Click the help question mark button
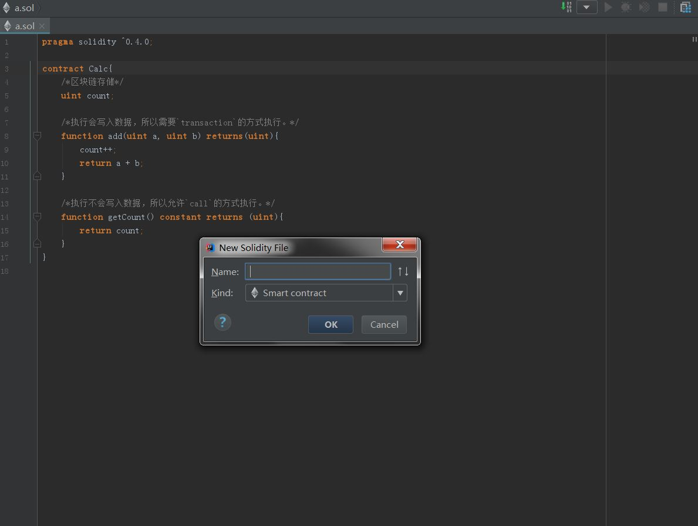The height and width of the screenshot is (526, 698). [x=222, y=322]
